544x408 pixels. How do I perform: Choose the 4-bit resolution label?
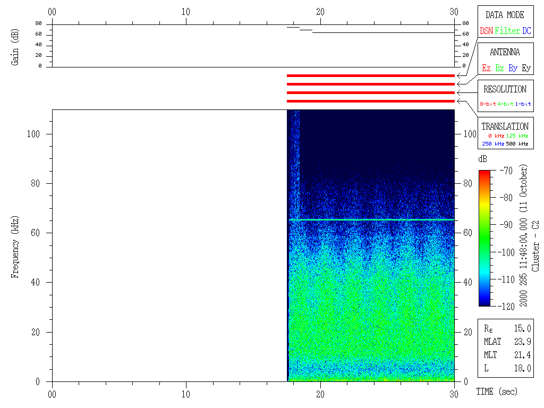[505, 104]
